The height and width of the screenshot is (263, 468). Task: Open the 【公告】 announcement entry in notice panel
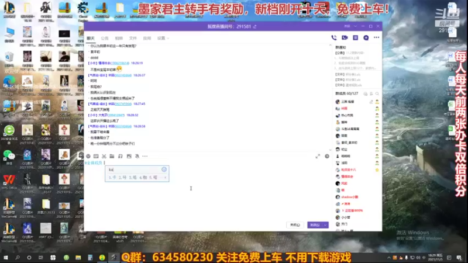[x=351, y=53]
